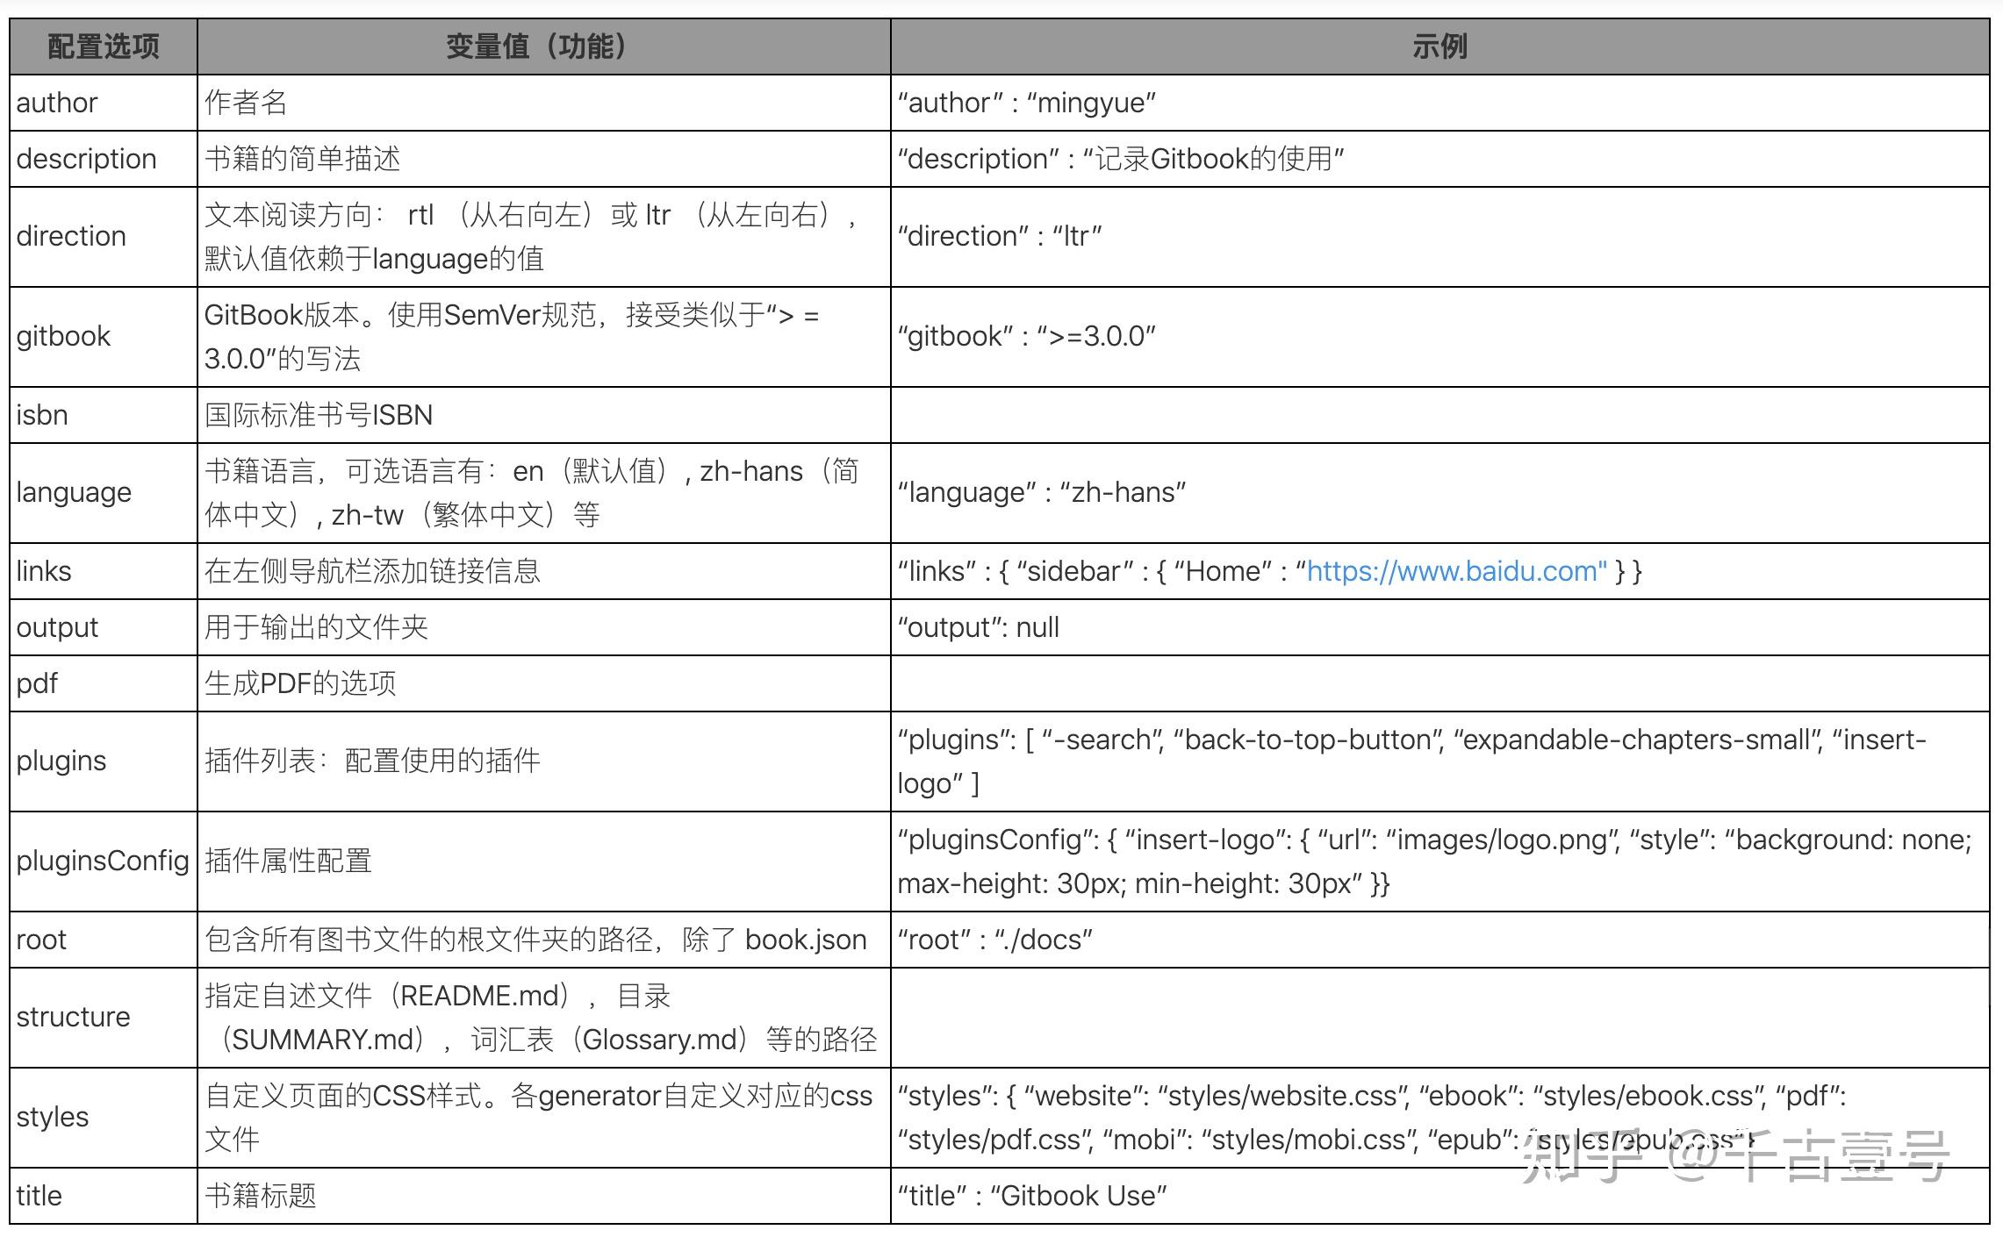Click the title: Gitbook Use example
This screenshot has width=2003, height=1237.
[1030, 1195]
